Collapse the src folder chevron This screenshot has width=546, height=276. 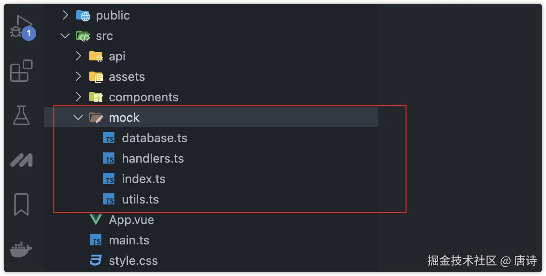pos(65,36)
